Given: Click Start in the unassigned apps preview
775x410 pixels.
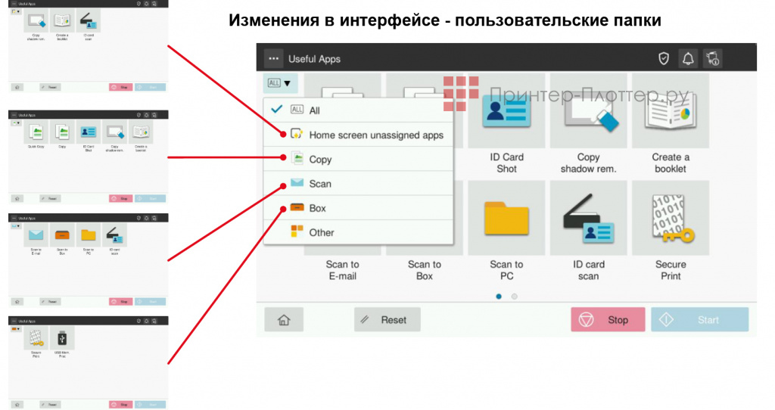Looking at the screenshot, I should click(151, 88).
